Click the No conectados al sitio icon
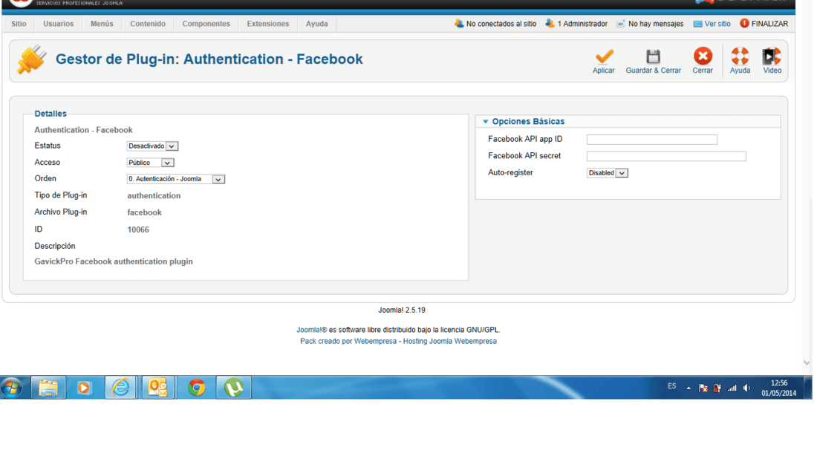817x459 pixels. (458, 24)
